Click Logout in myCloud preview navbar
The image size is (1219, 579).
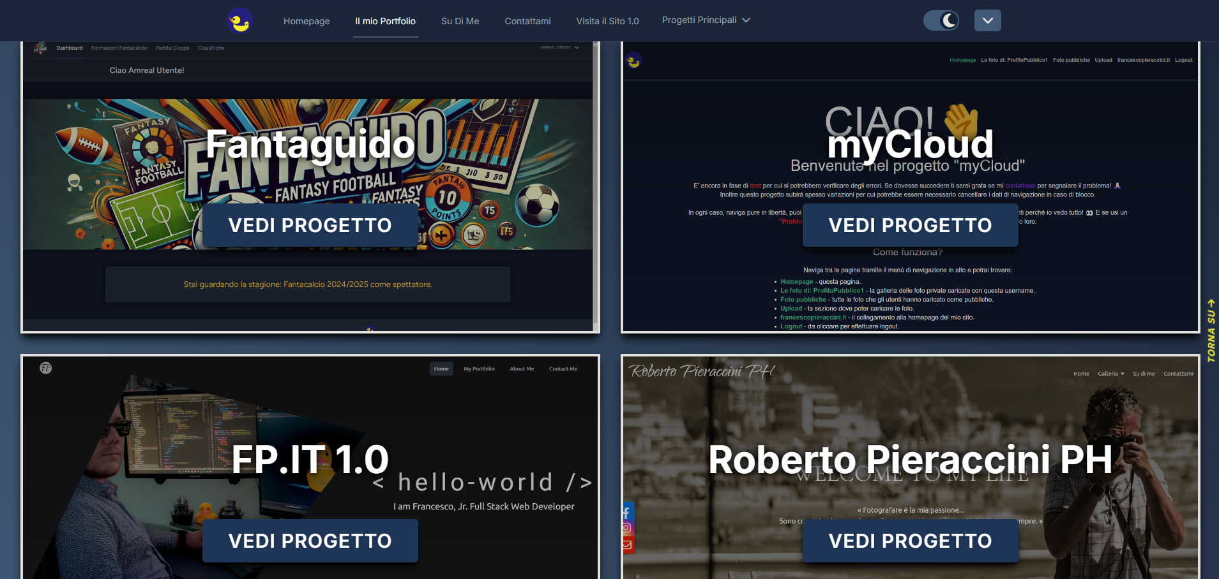1184,60
